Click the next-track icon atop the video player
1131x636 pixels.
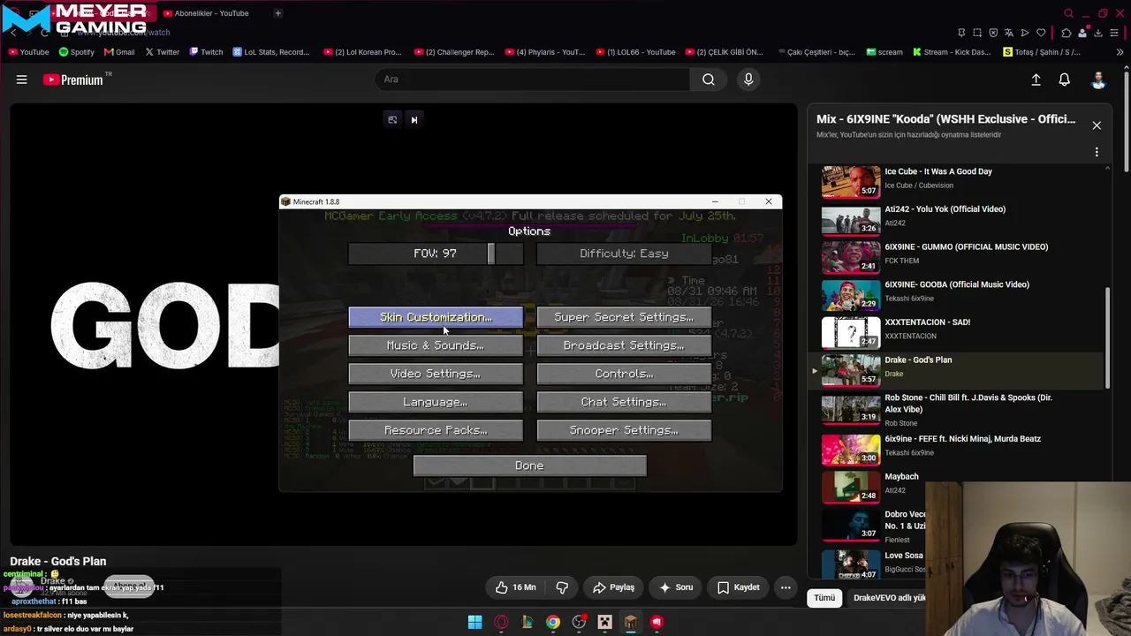click(x=414, y=120)
